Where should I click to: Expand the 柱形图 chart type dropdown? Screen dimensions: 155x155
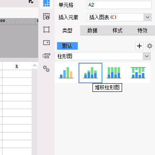[x=147, y=56]
